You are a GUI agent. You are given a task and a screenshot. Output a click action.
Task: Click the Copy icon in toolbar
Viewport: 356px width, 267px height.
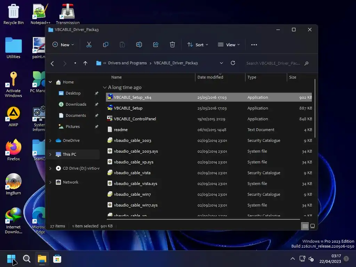tap(106, 45)
